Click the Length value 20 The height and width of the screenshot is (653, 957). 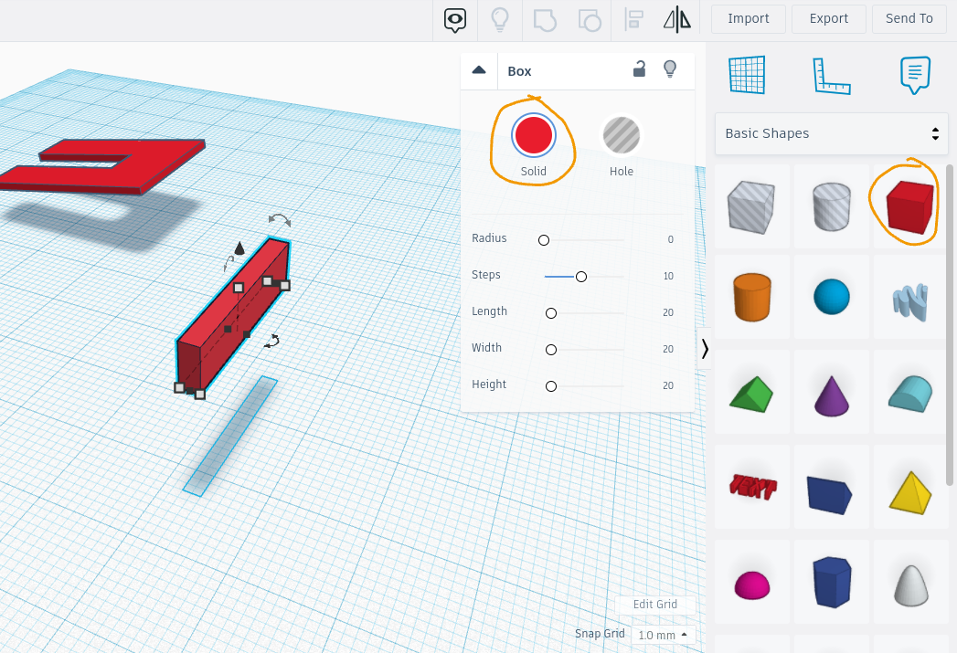(668, 312)
